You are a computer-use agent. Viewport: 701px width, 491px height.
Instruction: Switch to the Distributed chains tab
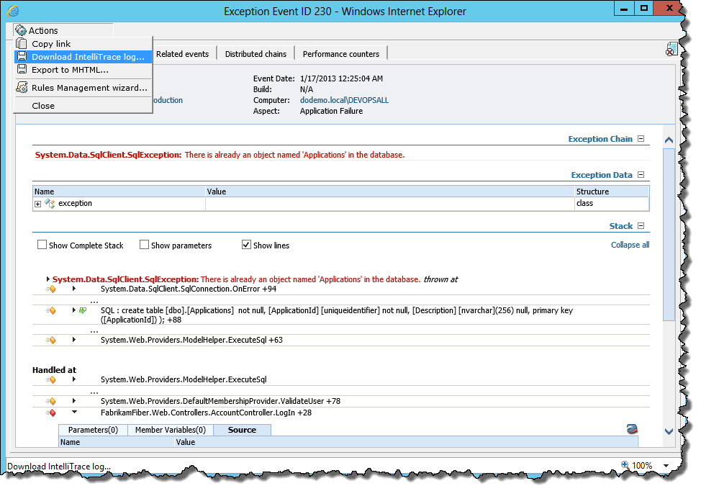click(255, 54)
